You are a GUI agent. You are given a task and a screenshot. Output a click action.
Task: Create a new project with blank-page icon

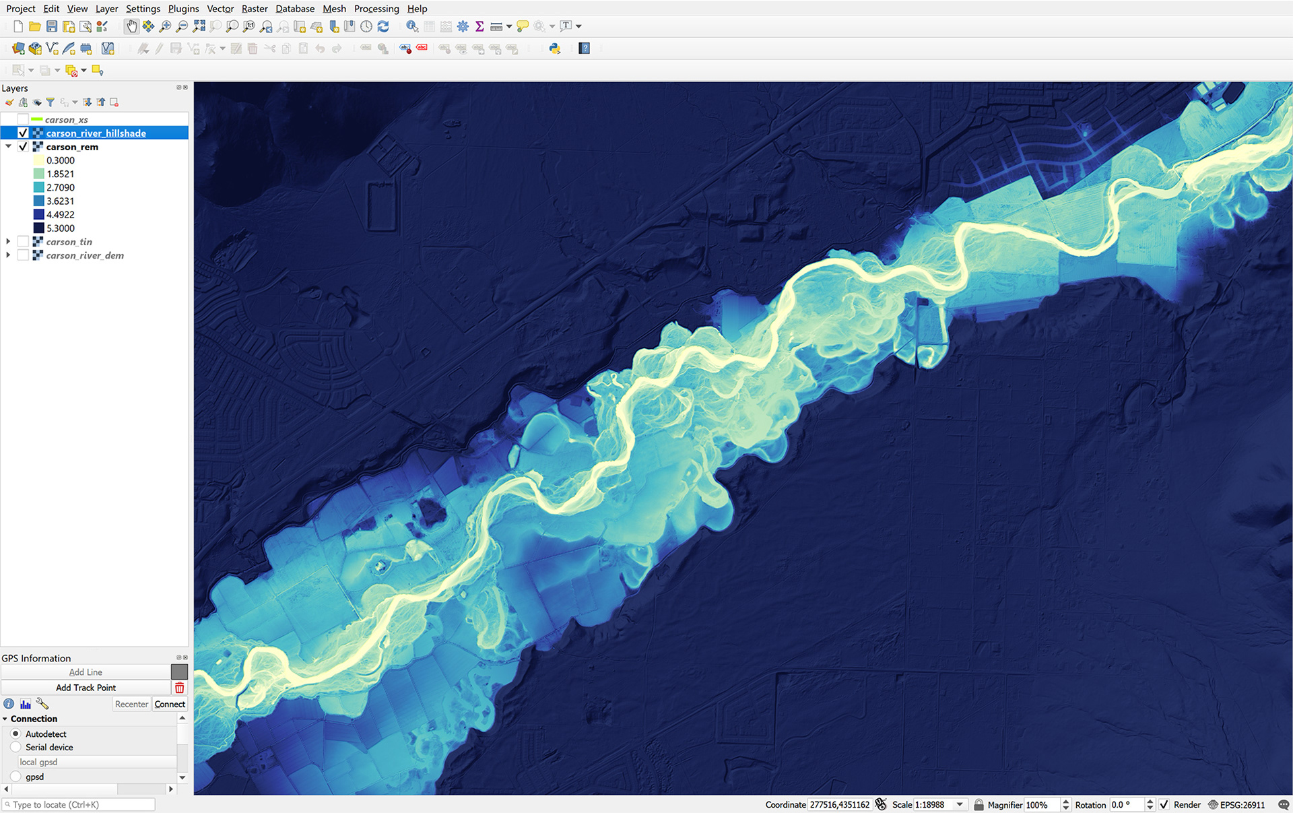point(18,26)
